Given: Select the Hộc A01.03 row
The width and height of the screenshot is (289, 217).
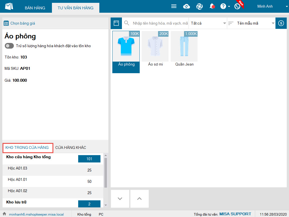Looking at the screenshot, I should pyautogui.click(x=53, y=170).
